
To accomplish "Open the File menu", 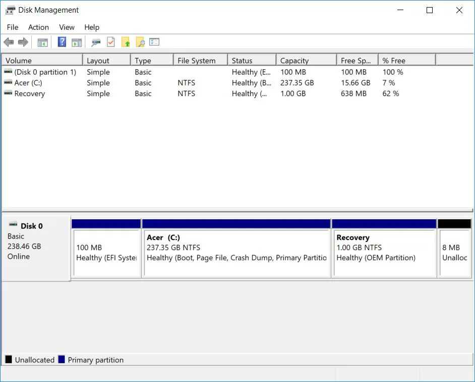I will 13,27.
